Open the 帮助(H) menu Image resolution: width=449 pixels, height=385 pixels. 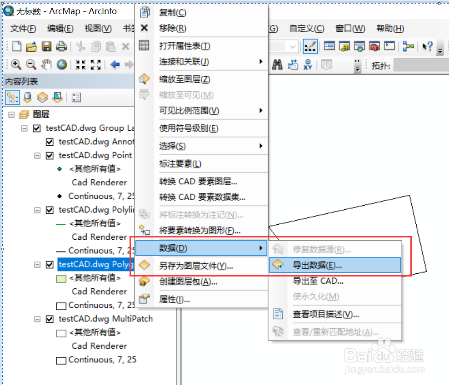coord(390,29)
